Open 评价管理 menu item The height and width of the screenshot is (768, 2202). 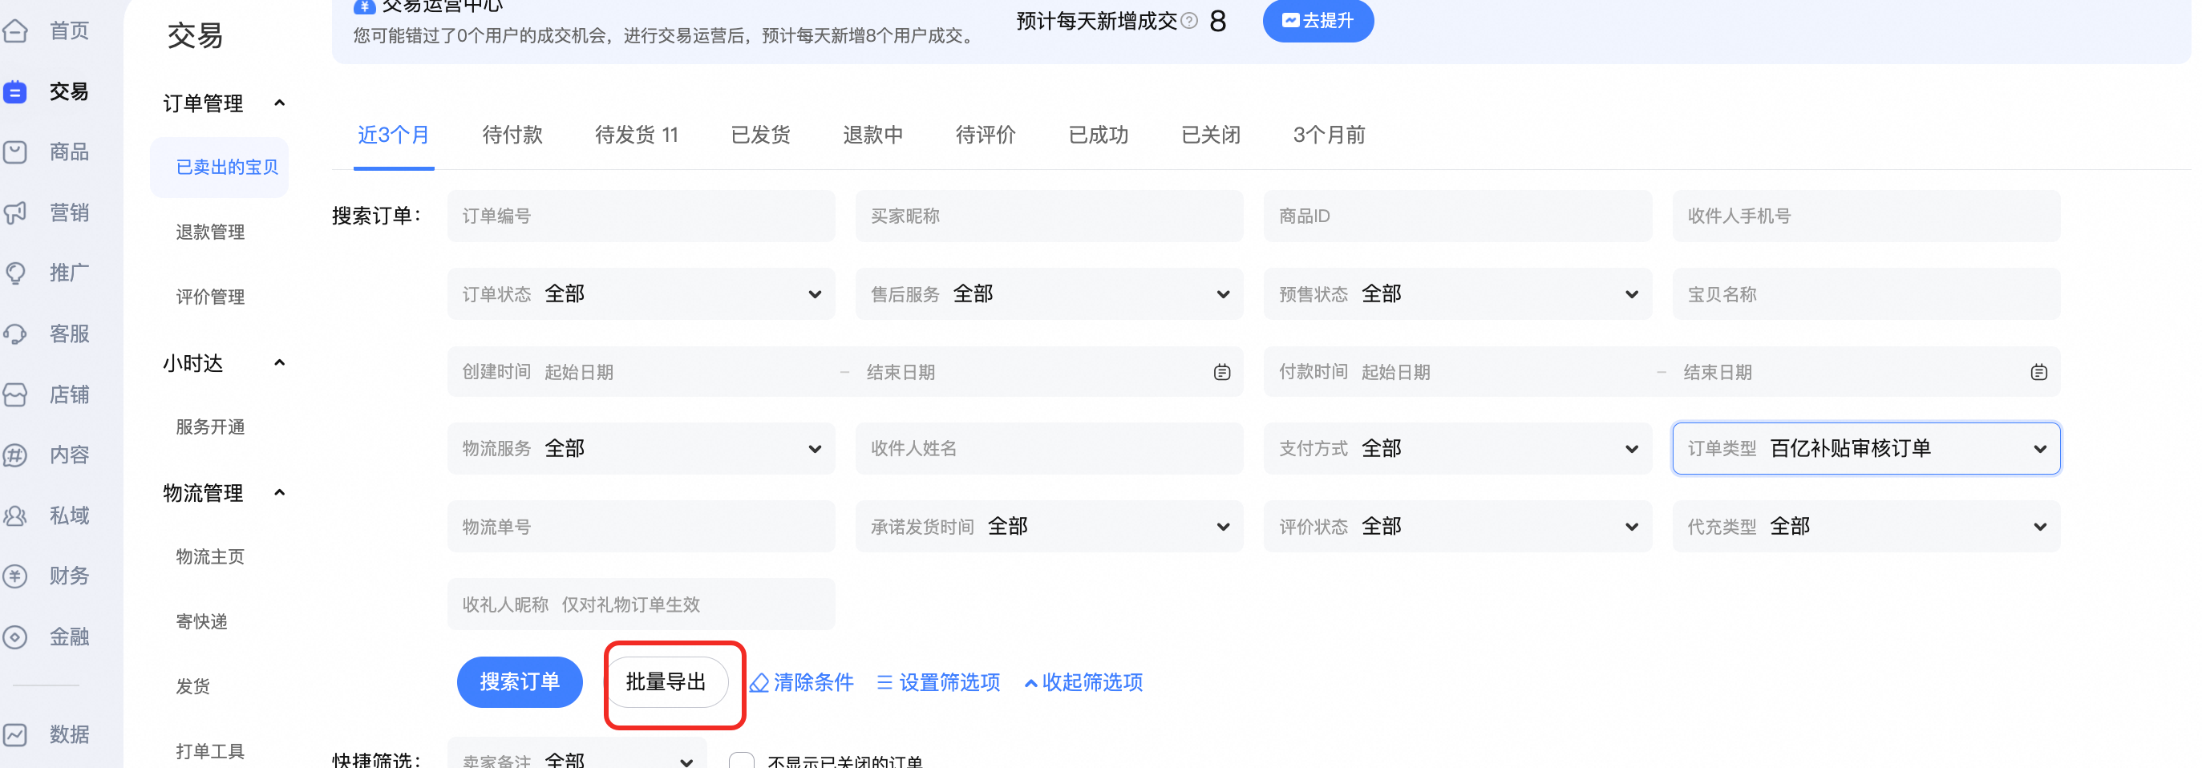coord(210,297)
